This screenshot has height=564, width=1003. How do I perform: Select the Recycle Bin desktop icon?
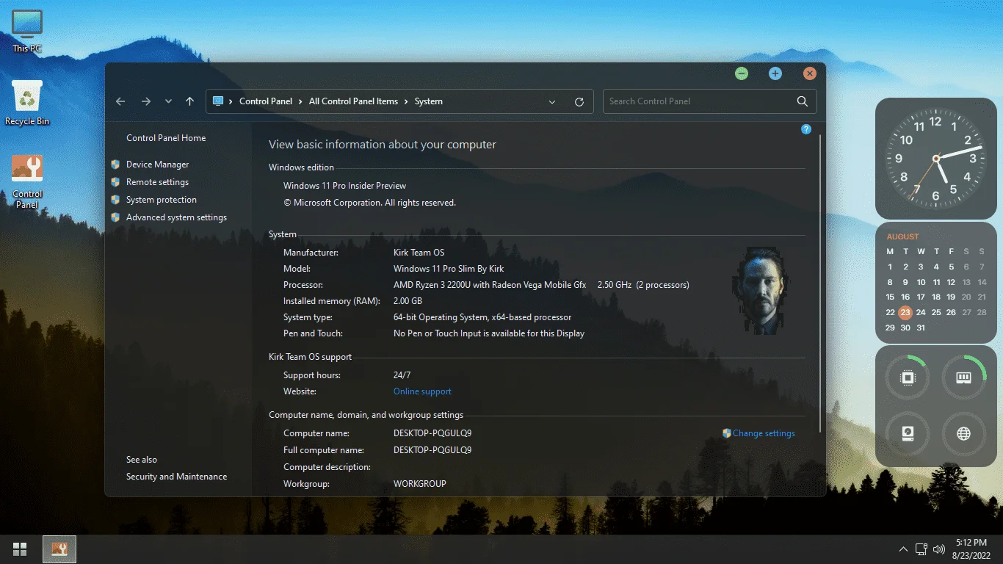[27, 103]
